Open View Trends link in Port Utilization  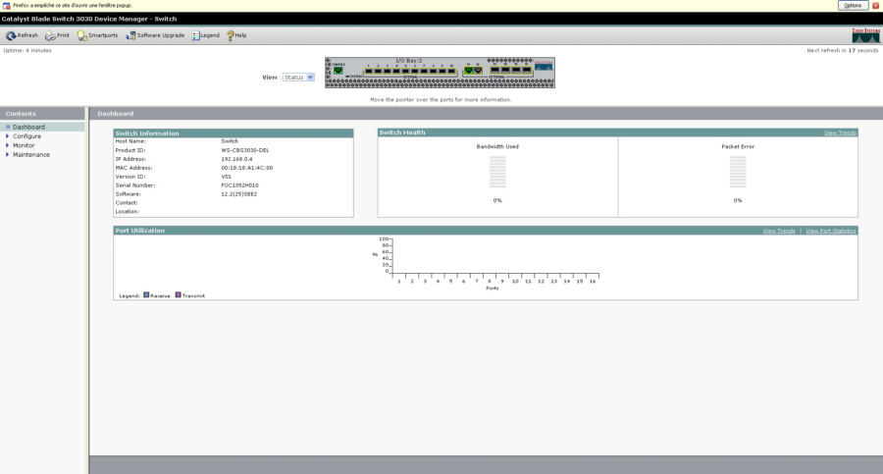click(x=779, y=231)
